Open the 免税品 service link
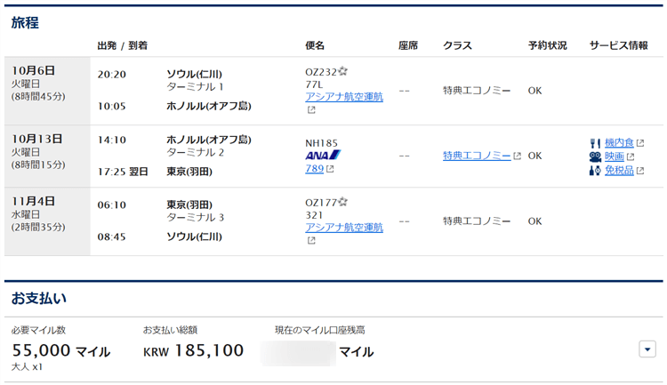Screen dimensions: 667x385 coord(618,171)
